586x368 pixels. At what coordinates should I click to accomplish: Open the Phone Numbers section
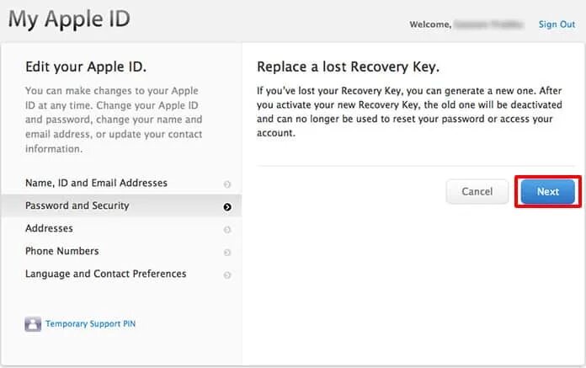tap(61, 251)
